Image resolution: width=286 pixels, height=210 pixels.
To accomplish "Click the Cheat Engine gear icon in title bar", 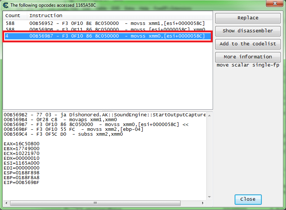I will pyautogui.click(x=6, y=5).
